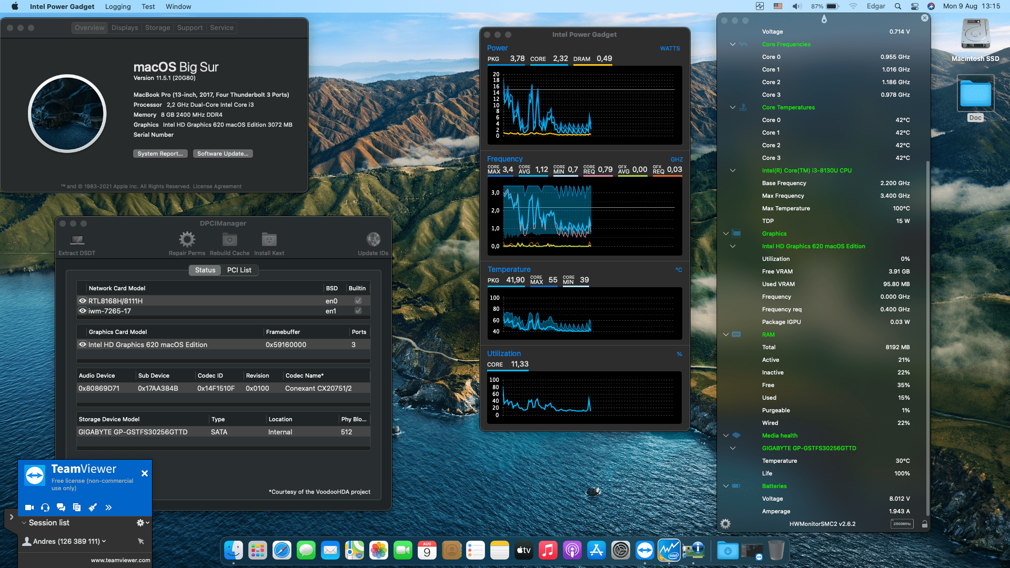
Task: Open the Doc folder on the desktop
Action: tap(976, 94)
